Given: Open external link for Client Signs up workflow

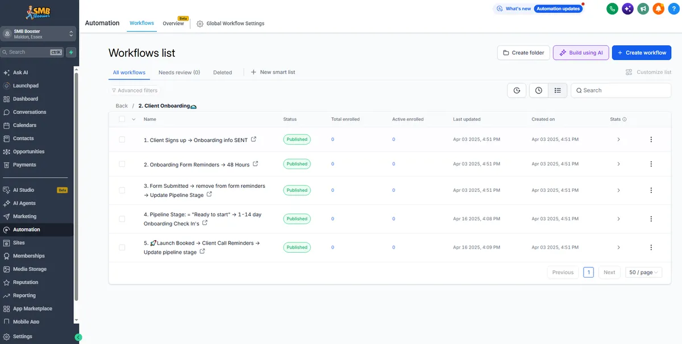Looking at the screenshot, I should [x=253, y=140].
